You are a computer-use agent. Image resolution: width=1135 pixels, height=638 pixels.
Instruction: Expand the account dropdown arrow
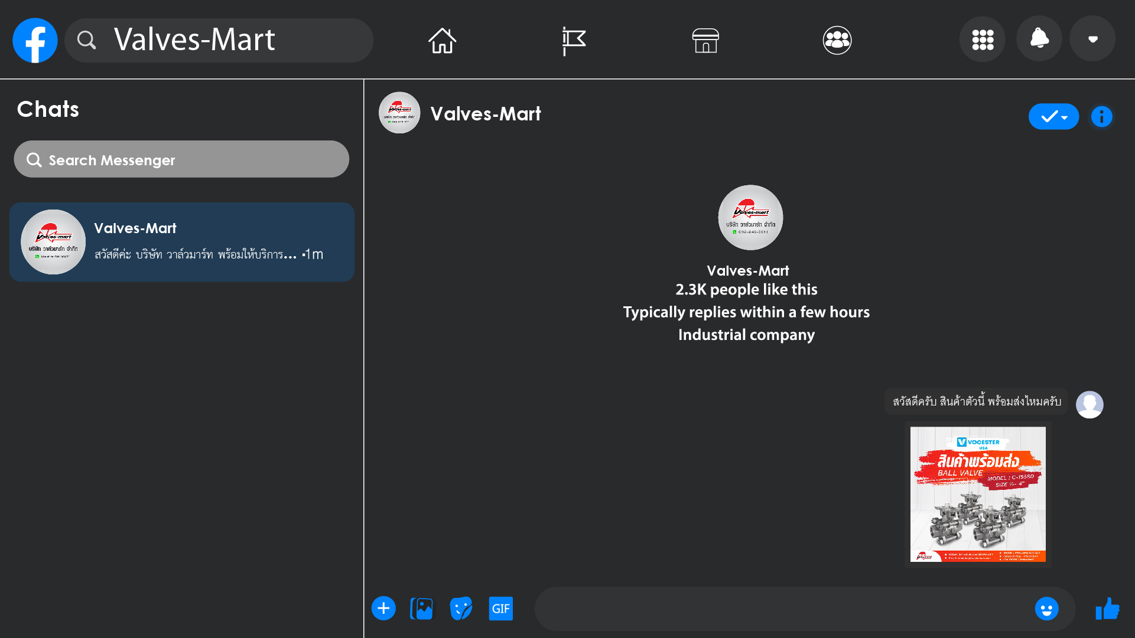1092,39
